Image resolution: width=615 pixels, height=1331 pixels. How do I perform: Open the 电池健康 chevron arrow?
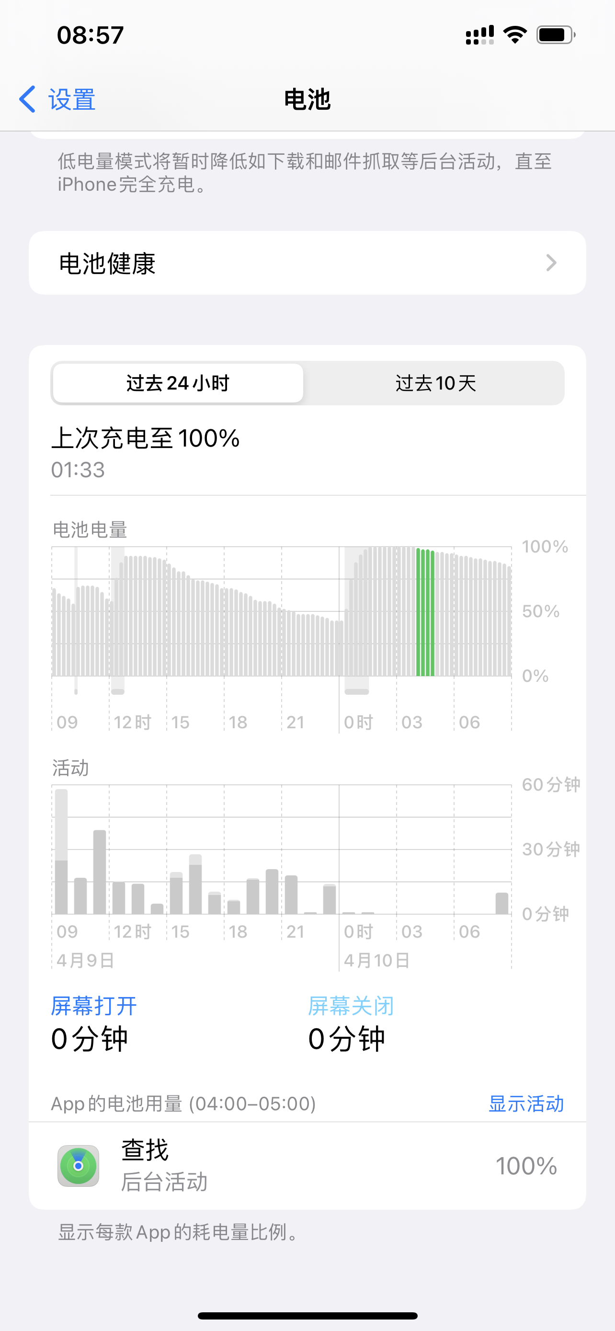pyautogui.click(x=551, y=263)
